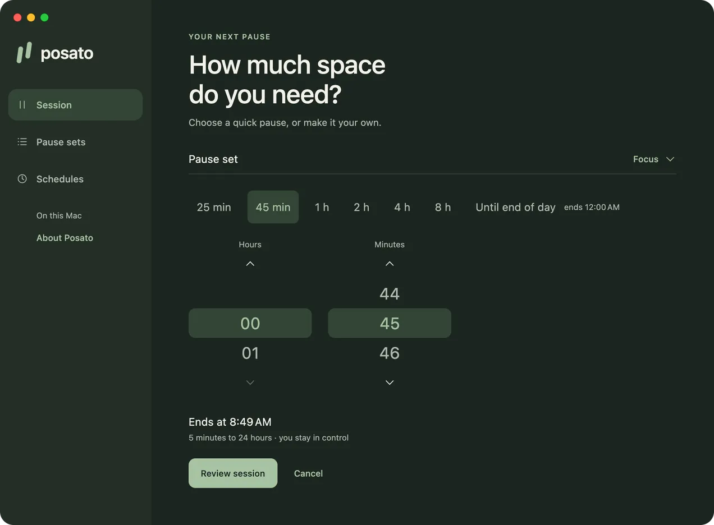
Task: Select 44 in the minutes picker
Action: [390, 293]
